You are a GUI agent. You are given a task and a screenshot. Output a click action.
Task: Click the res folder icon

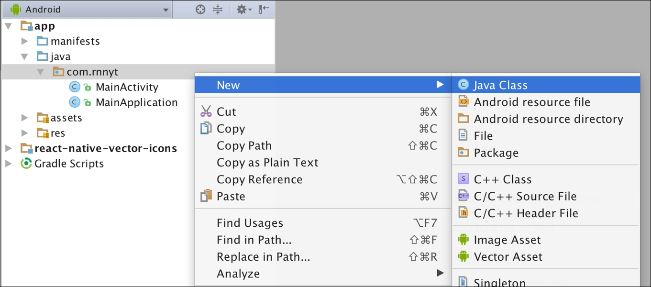(x=43, y=133)
